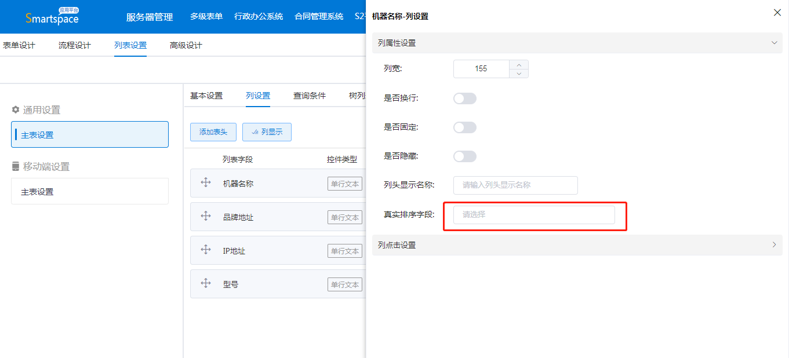The height and width of the screenshot is (358, 789).
Task: Toggle the 是否隐藏 switch
Action: [x=465, y=156]
